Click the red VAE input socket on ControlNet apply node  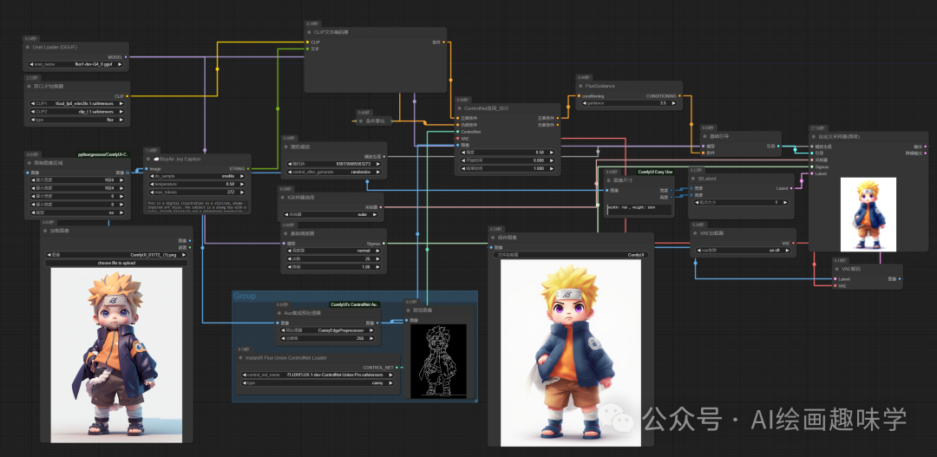456,138
